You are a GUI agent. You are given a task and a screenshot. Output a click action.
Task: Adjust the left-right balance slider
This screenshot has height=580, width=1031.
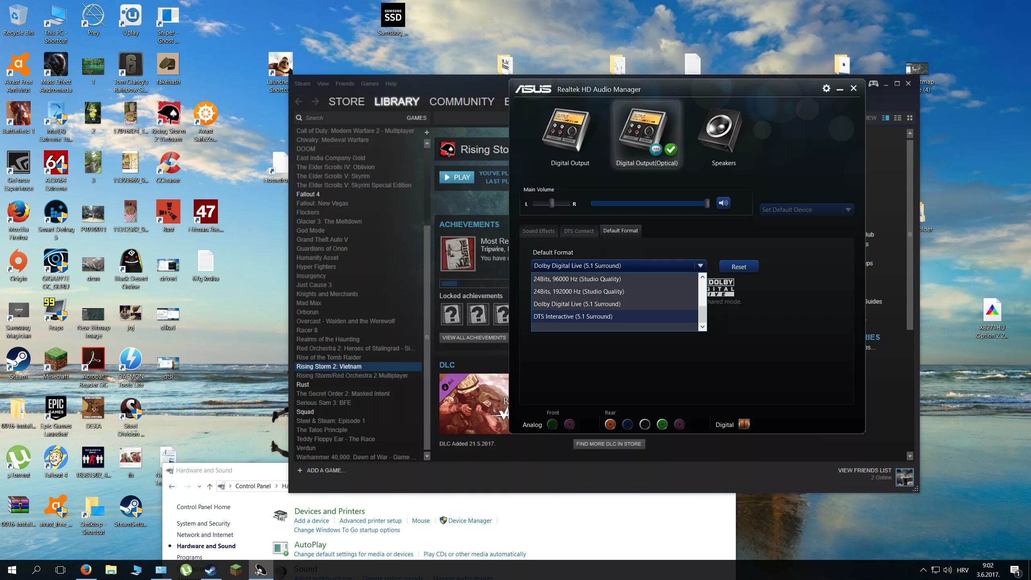(551, 203)
